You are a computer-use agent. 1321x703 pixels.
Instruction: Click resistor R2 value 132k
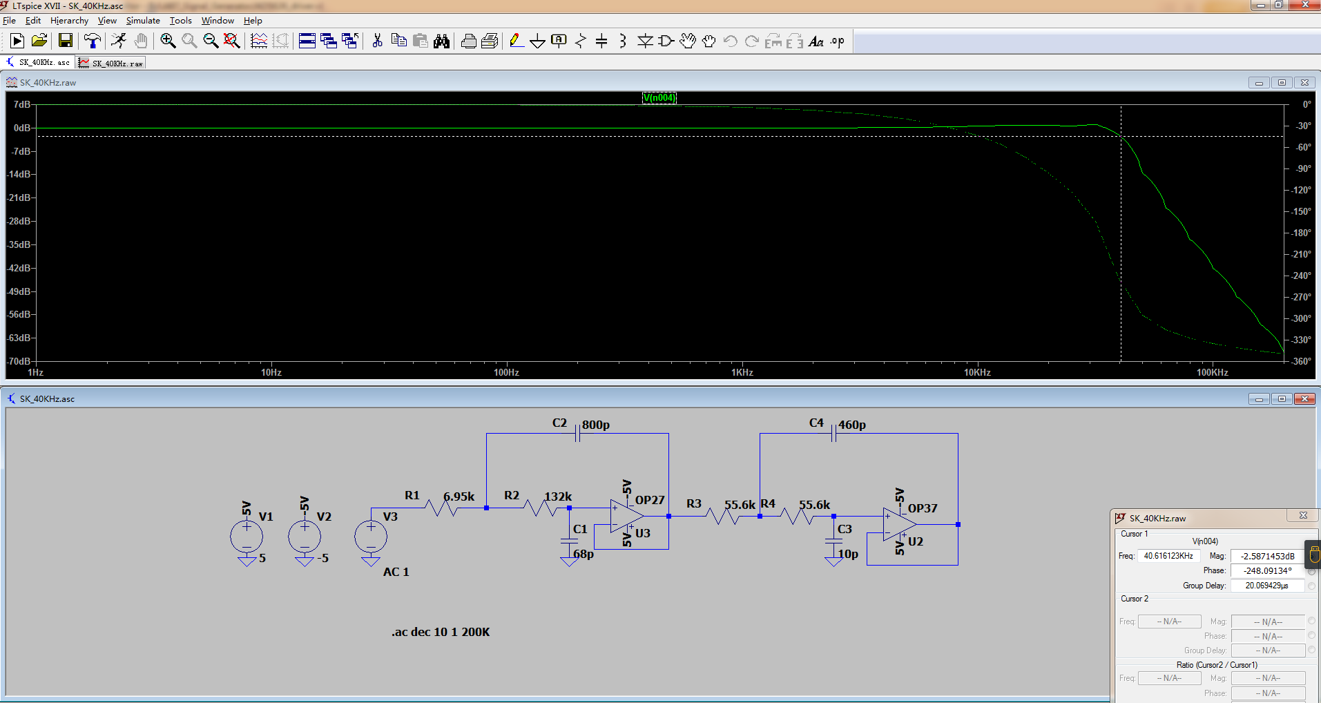point(558,497)
